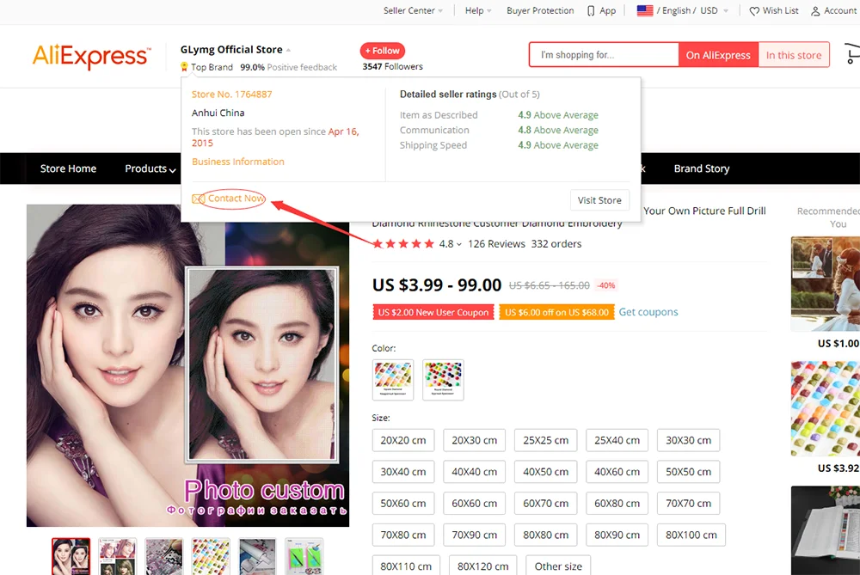
Task: Open Buyer Protection page
Action: point(540,10)
